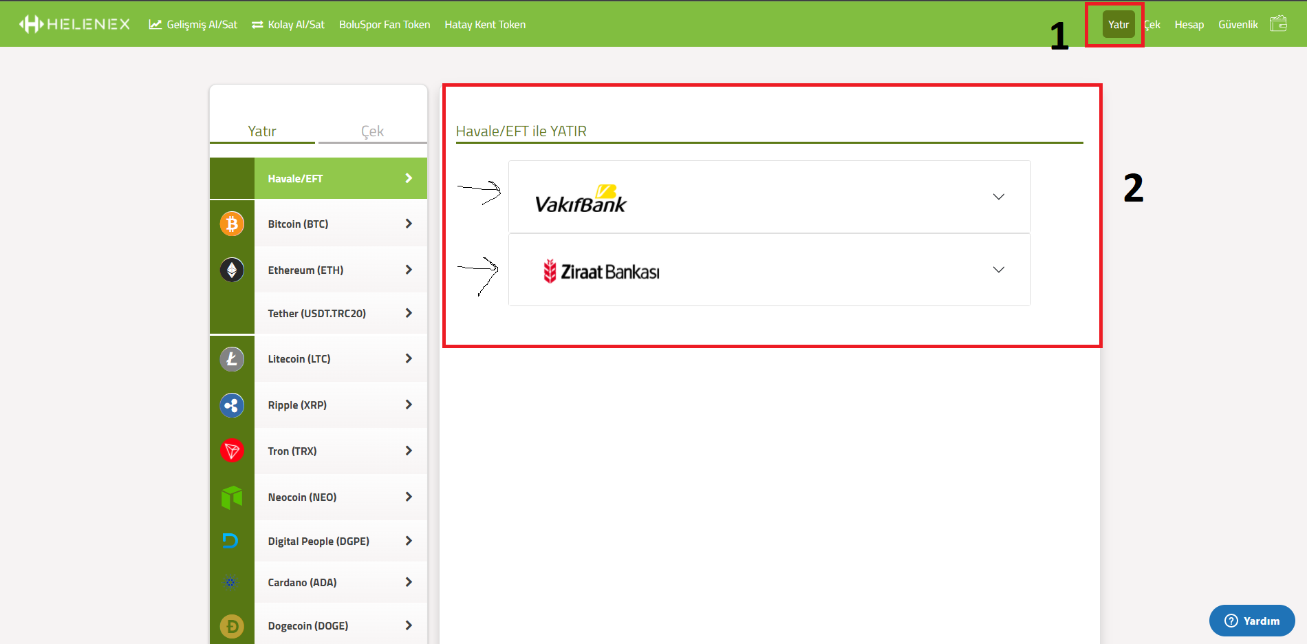Click the Dogecoin coin icon
The width and height of the screenshot is (1307, 644).
coord(232,626)
